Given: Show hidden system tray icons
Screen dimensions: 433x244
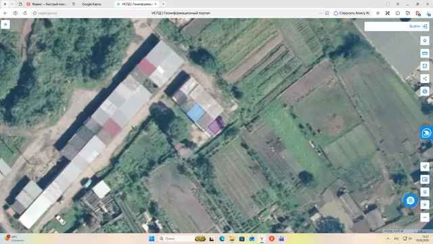Looking at the screenshot, I should [388, 239].
